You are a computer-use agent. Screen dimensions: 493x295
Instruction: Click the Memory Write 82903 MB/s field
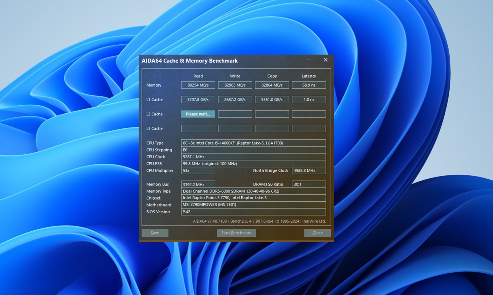tap(235, 85)
